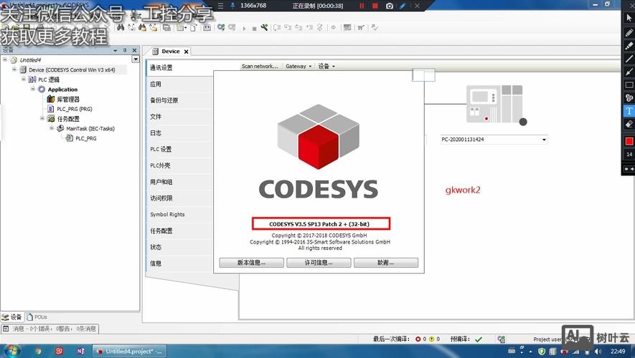Click the Start (play) toolbar button
This screenshot has height=358, width=635.
244,29
